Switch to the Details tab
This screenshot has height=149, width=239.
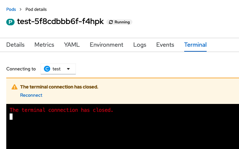pos(16,45)
